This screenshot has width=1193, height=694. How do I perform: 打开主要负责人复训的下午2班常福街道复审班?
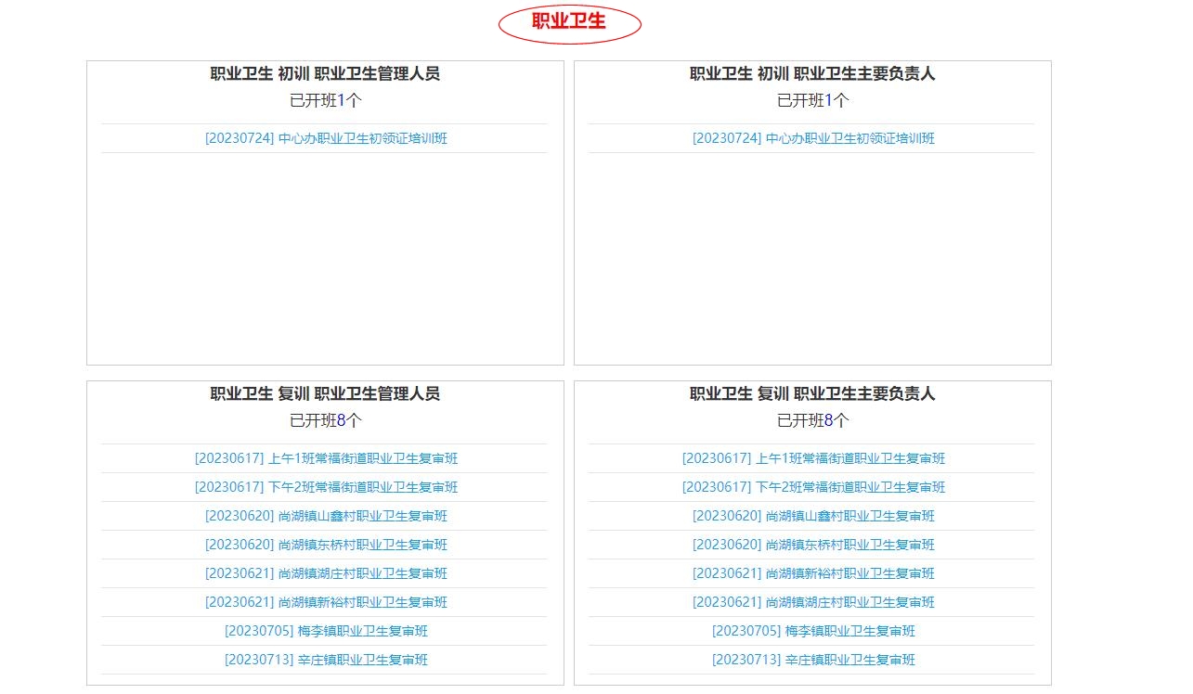[813, 486]
